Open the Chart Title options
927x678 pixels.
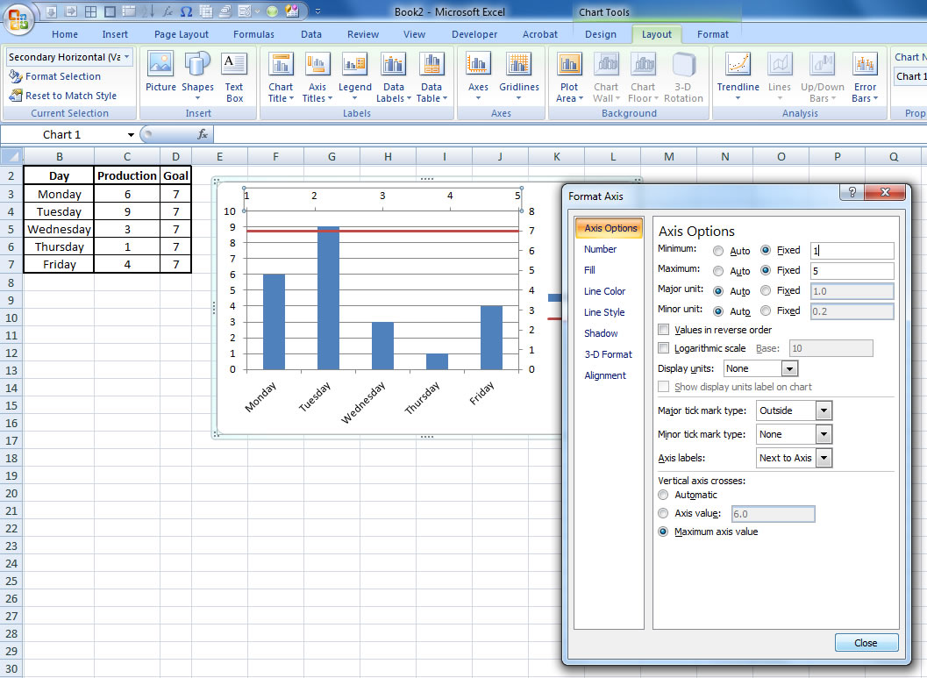click(x=281, y=77)
